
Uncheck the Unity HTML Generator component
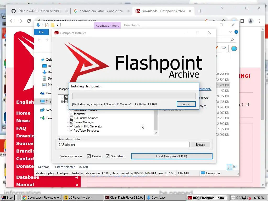[71, 126]
